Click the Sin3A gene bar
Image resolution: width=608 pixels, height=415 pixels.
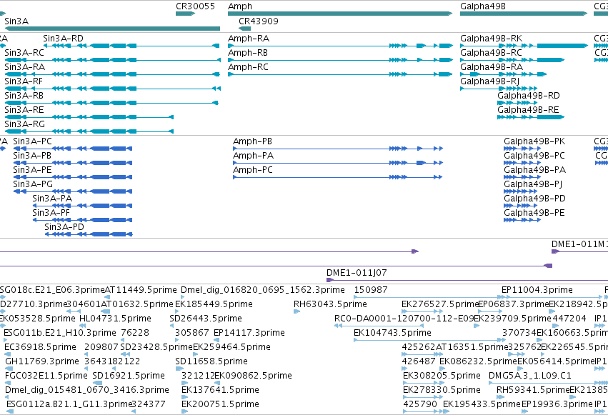(112, 29)
